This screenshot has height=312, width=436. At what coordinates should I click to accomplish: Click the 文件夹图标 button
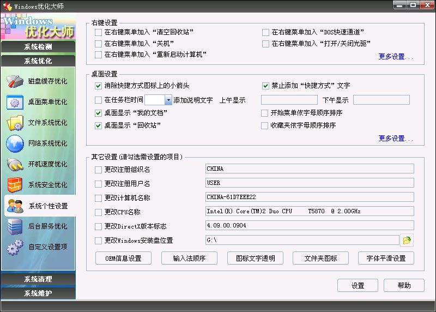(320, 259)
